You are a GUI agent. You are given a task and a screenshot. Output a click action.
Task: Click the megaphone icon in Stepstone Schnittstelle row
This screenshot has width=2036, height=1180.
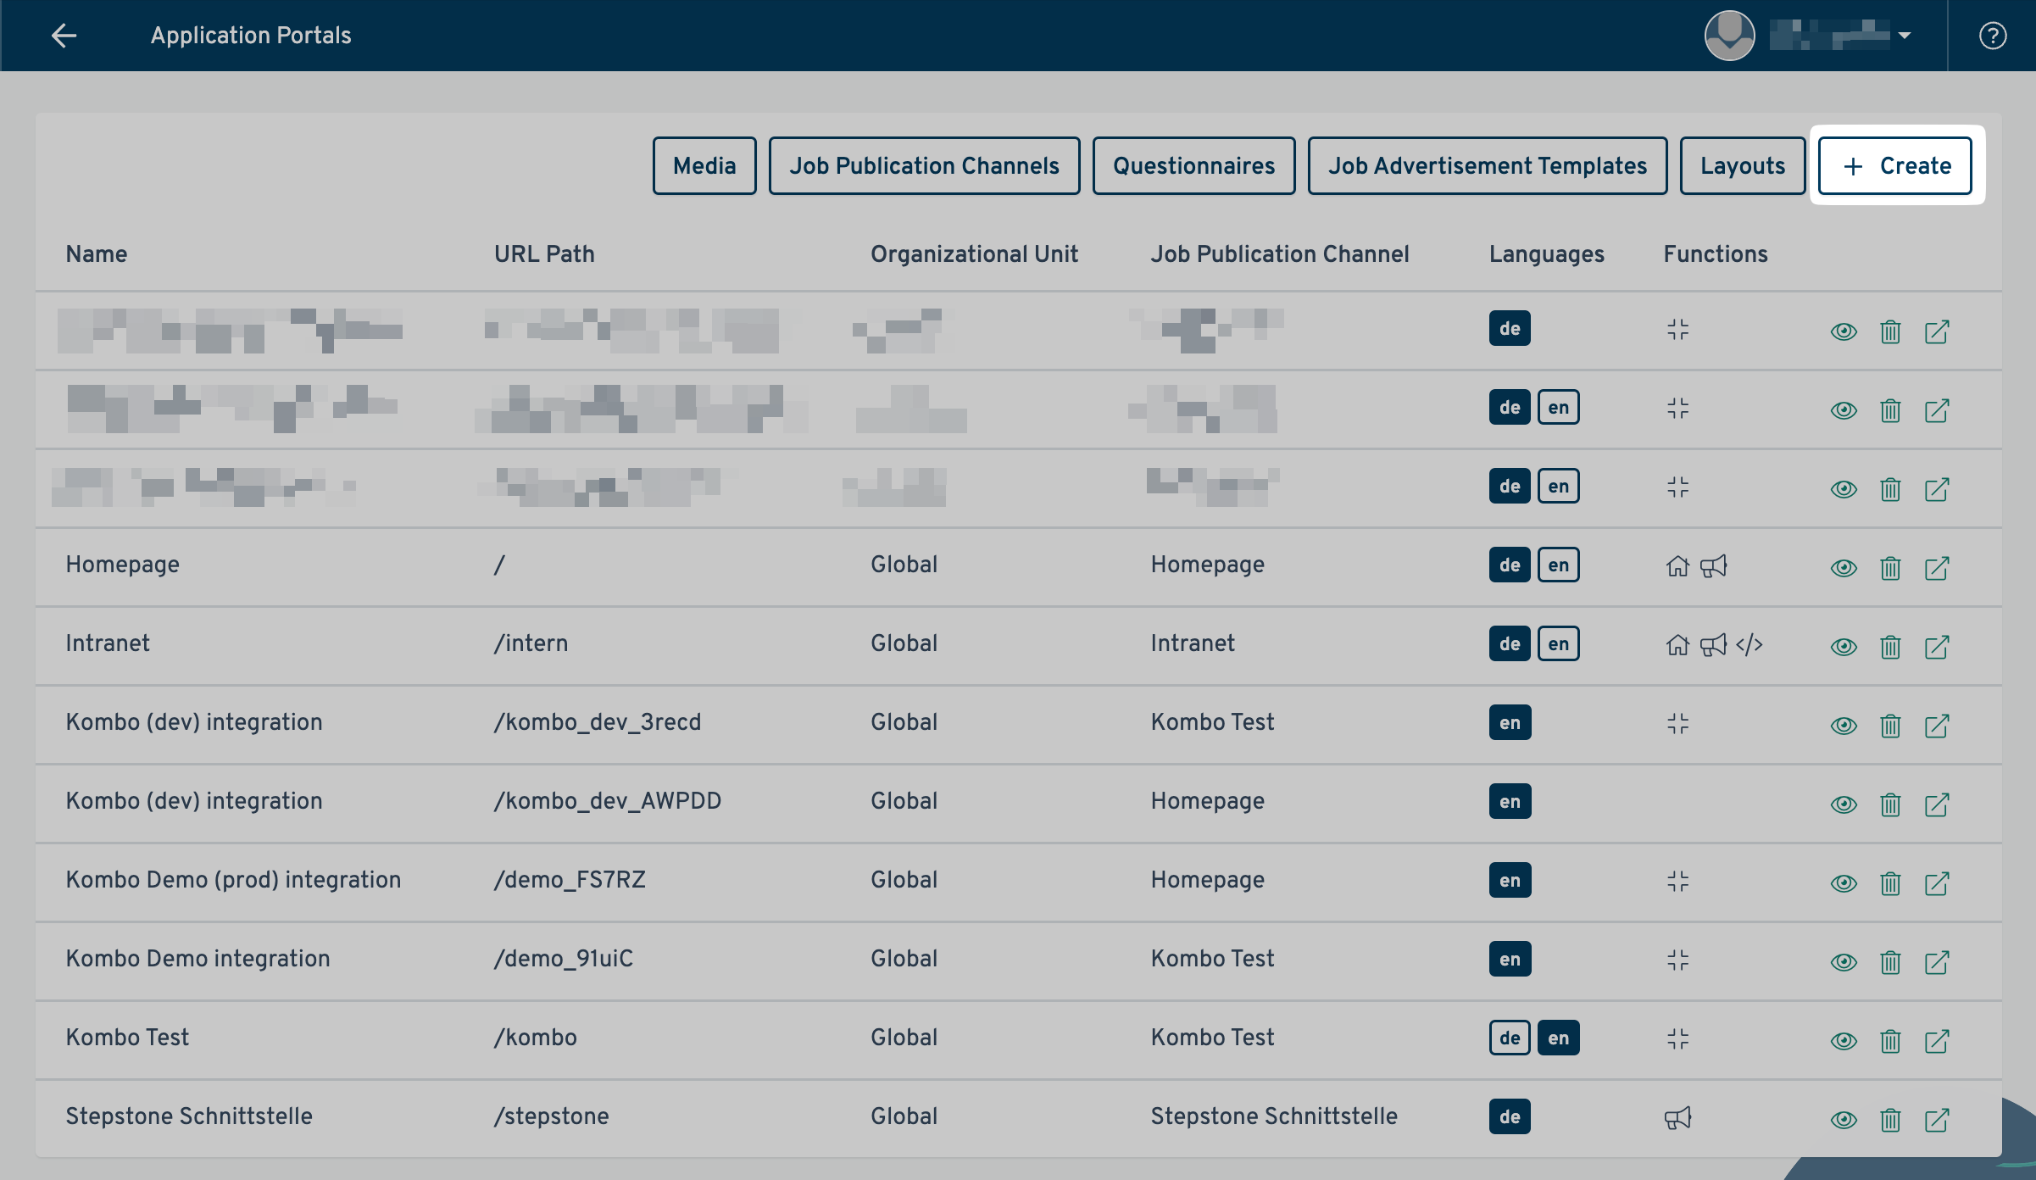[x=1677, y=1118]
